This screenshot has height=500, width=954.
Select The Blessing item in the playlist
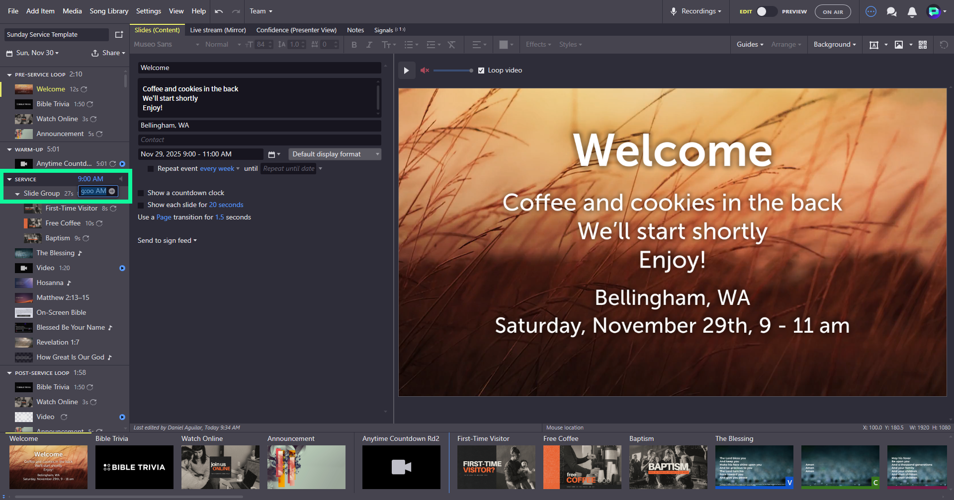coord(55,253)
